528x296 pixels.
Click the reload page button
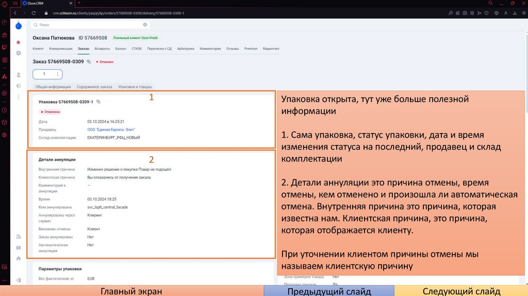pos(34,13)
